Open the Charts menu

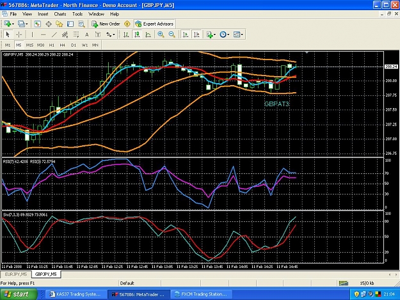click(x=60, y=14)
